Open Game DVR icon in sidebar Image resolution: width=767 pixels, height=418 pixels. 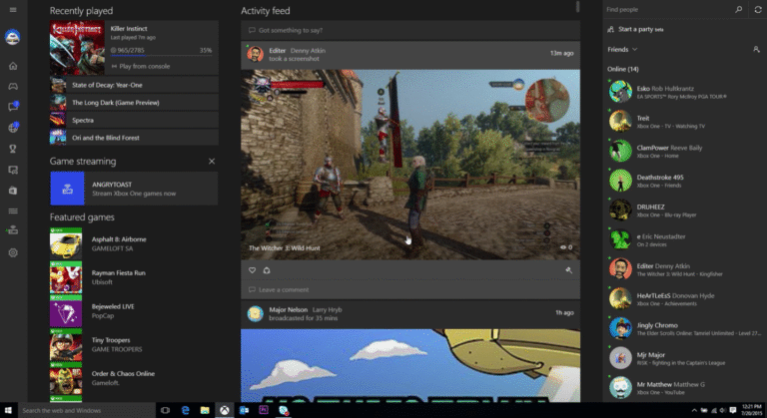[x=13, y=170]
